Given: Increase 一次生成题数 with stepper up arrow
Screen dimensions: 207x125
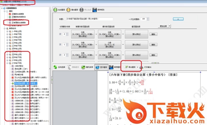Looking at the screenshot, I should [148, 18].
